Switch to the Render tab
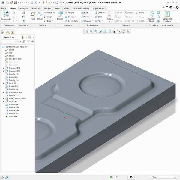 (48, 8)
